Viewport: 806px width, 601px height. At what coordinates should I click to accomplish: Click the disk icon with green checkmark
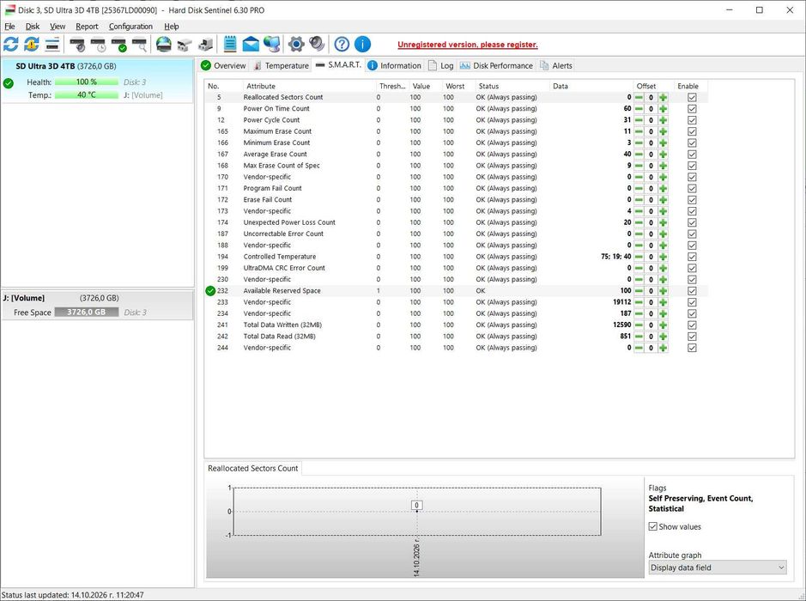(119, 44)
